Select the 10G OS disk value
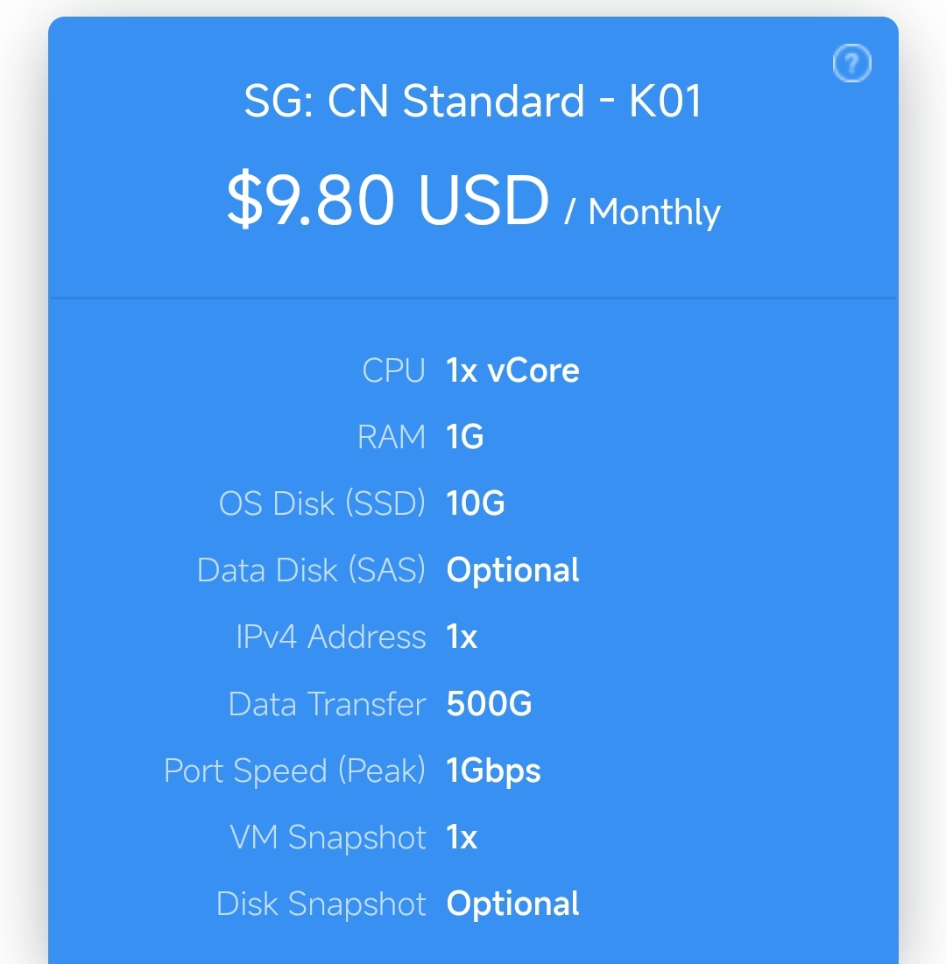946x964 pixels. (x=476, y=503)
